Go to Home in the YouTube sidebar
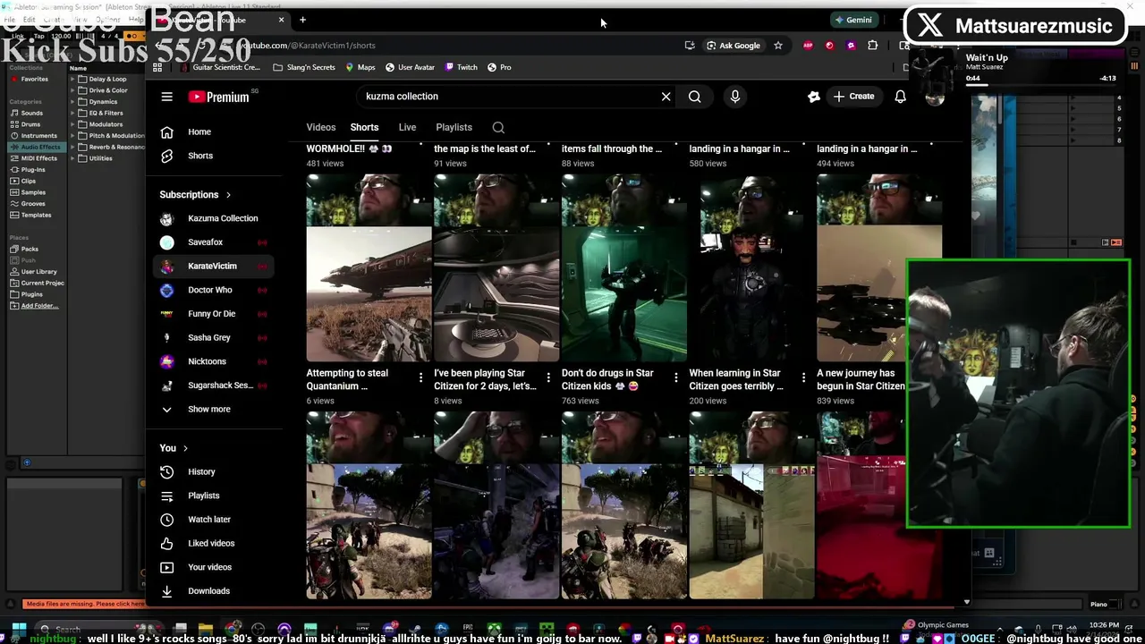Viewport: 1145px width, 644px height. (x=213, y=132)
